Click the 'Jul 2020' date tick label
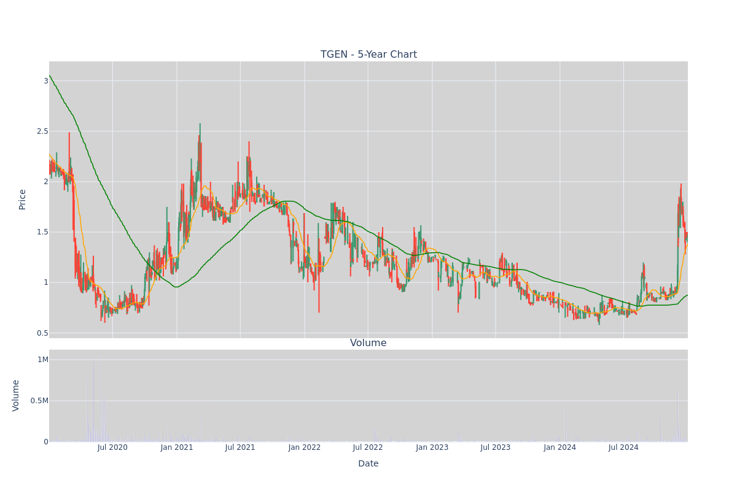This screenshot has height=491, width=737. [112, 447]
